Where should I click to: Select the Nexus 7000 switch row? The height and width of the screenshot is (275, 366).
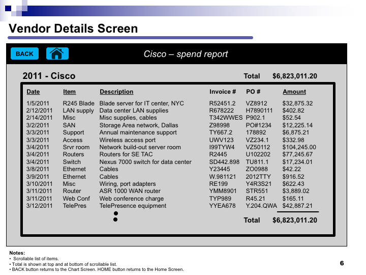click(145, 162)
